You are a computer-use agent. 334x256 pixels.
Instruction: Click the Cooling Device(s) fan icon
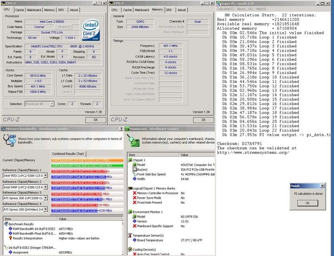130,249
